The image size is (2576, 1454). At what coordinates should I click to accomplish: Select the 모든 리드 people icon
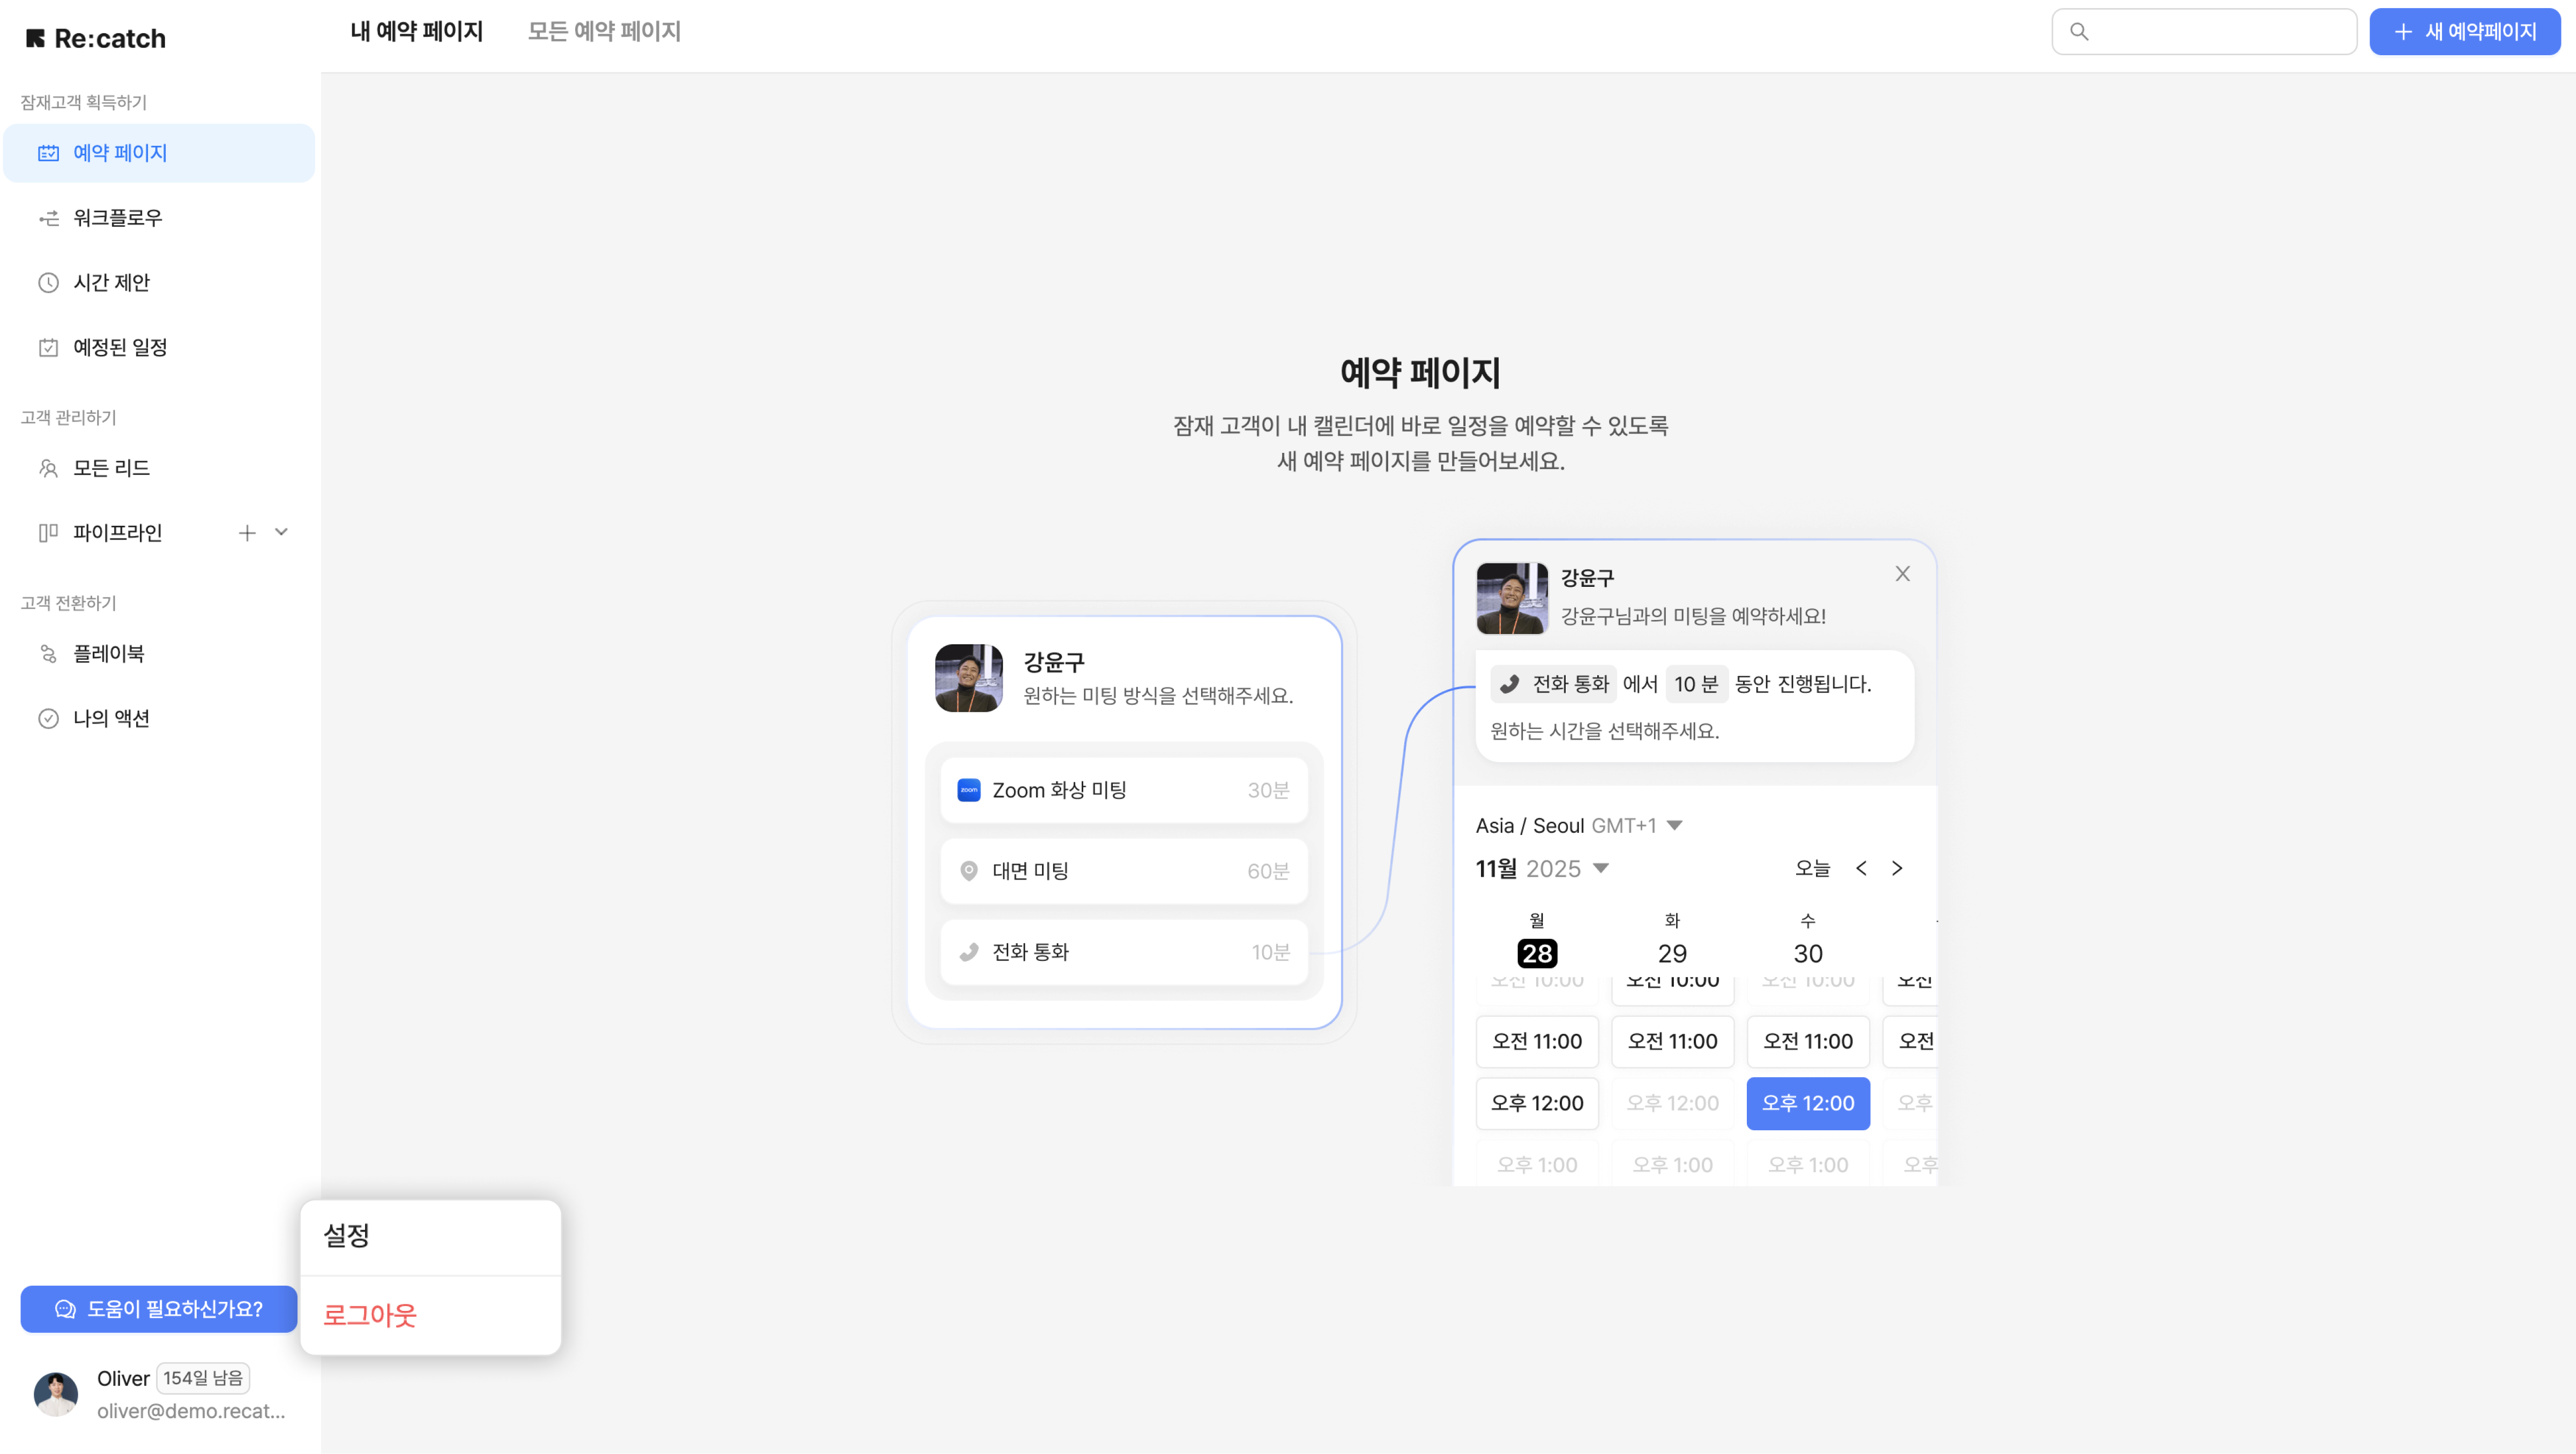[x=48, y=468]
